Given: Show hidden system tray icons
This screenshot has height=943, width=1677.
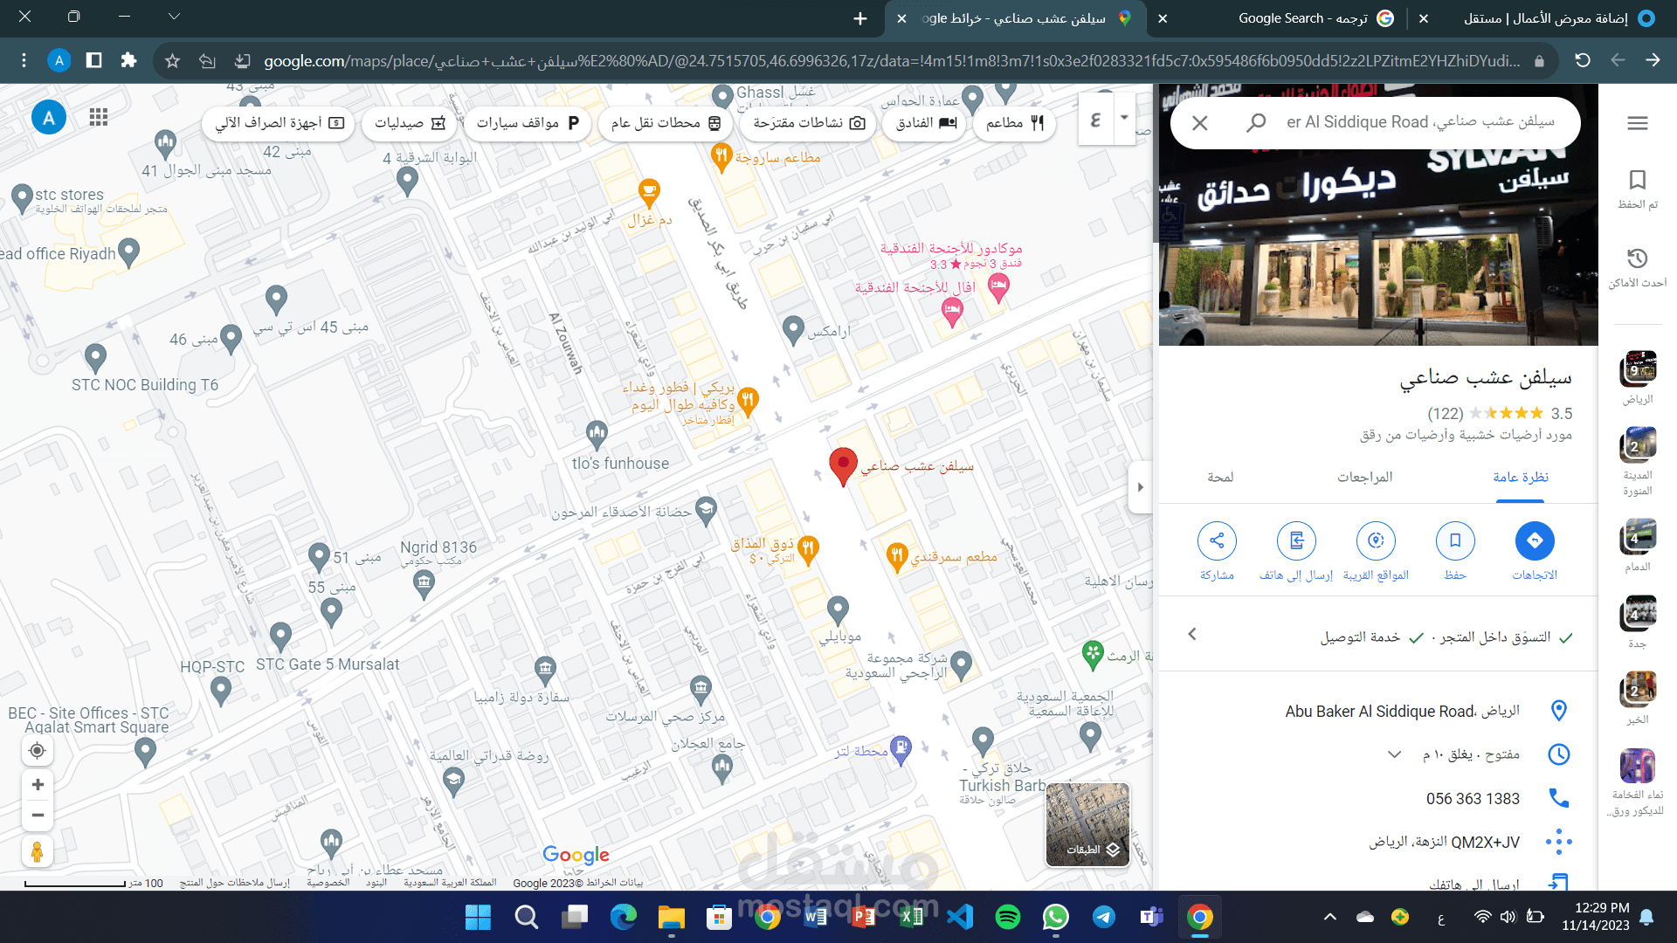Looking at the screenshot, I should [1329, 917].
